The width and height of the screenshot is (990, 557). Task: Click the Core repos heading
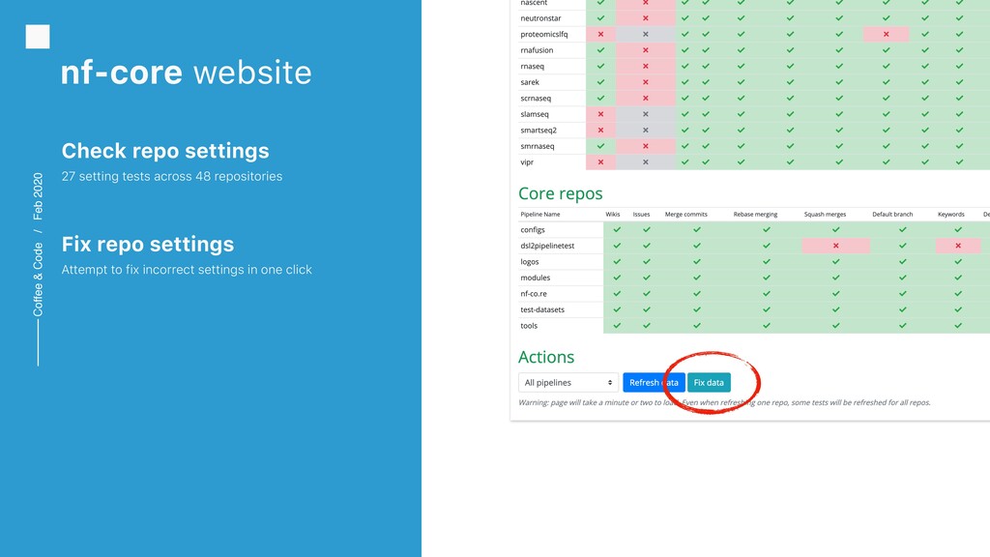(560, 193)
